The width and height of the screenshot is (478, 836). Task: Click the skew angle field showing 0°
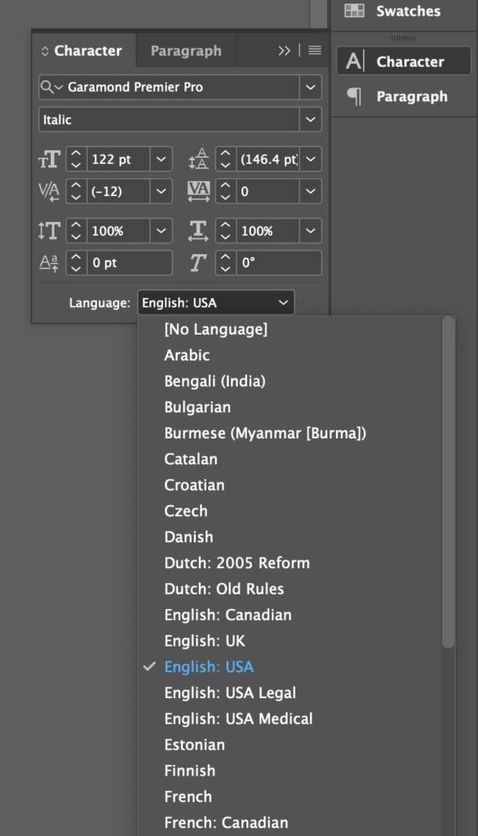coord(279,263)
